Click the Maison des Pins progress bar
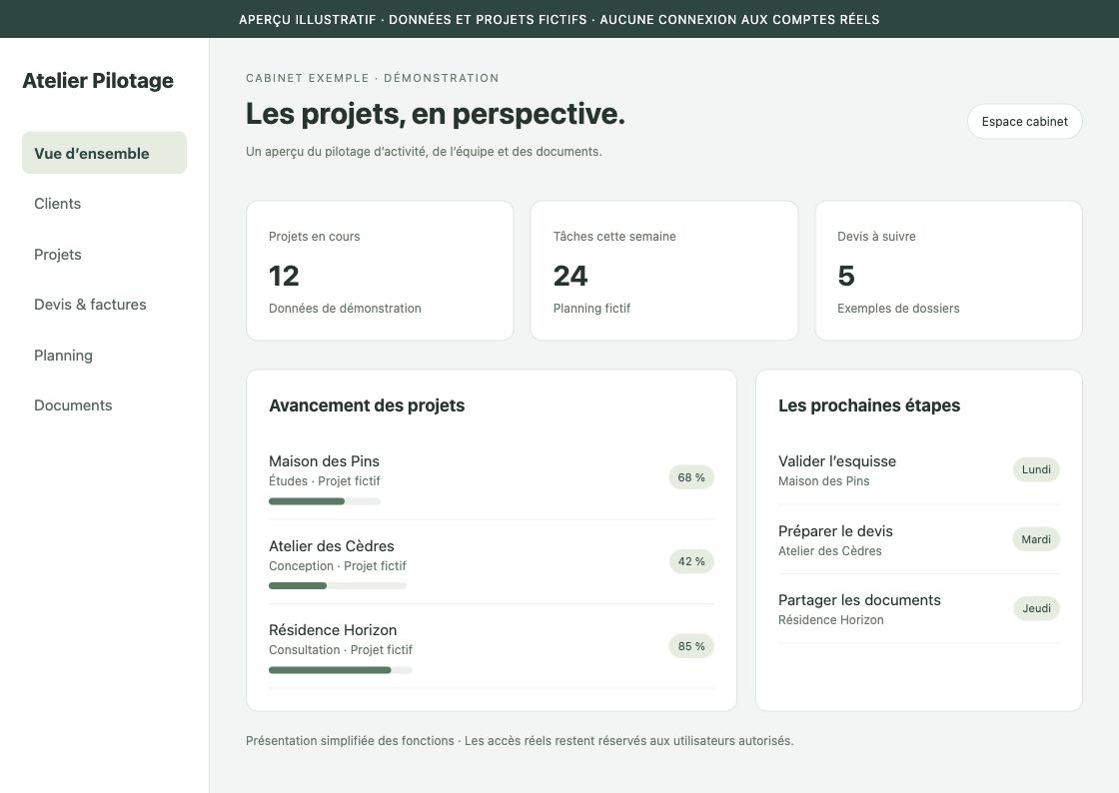1119x793 pixels. tap(325, 501)
